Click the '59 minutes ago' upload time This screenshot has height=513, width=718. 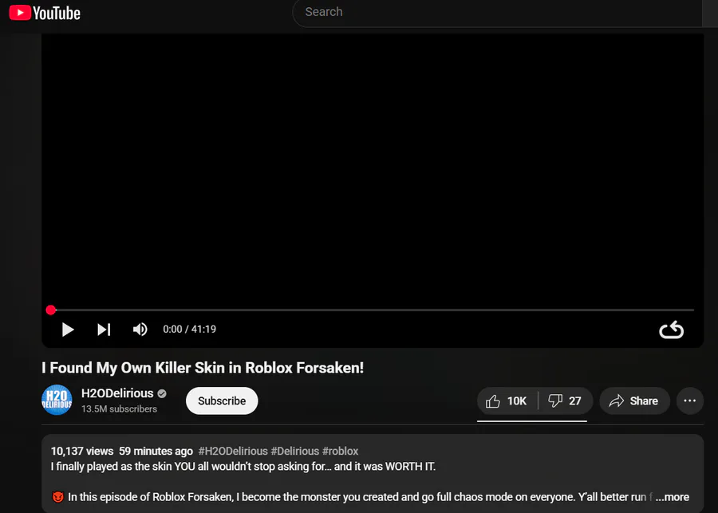click(x=156, y=451)
